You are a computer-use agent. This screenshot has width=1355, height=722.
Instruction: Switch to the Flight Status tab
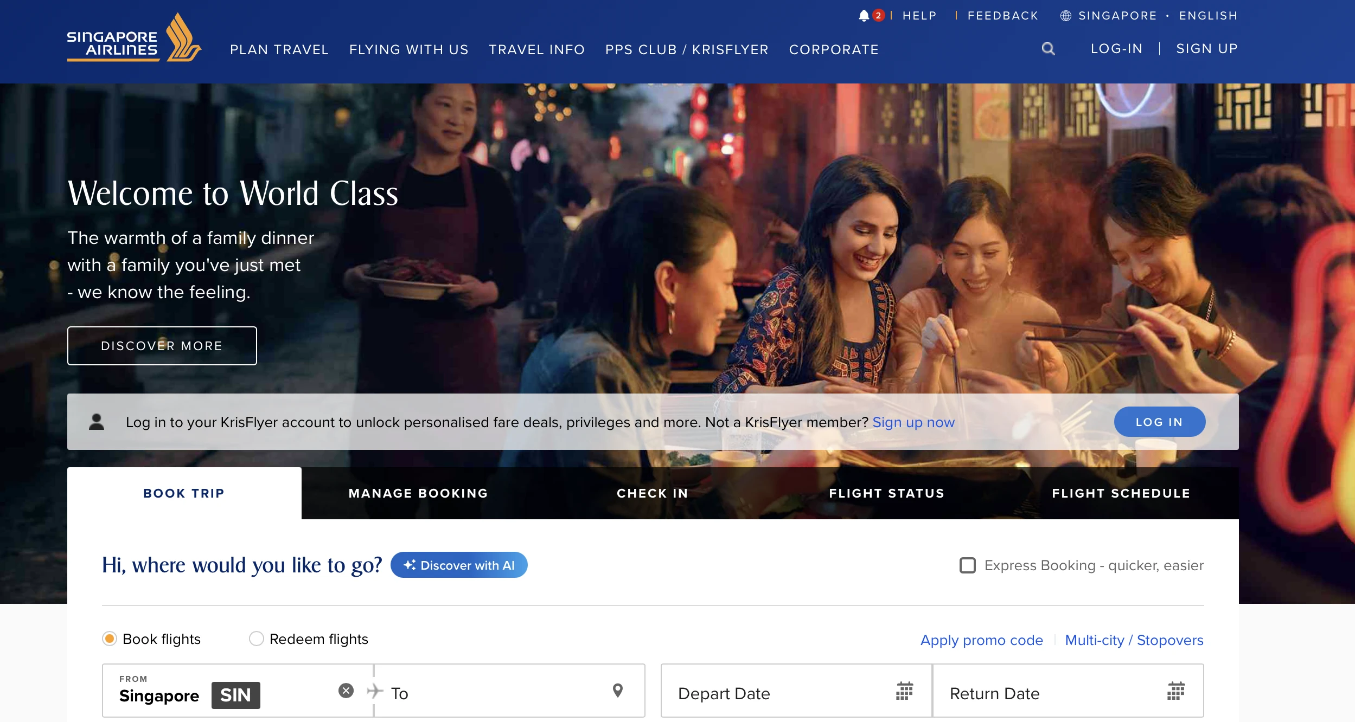[x=887, y=493]
